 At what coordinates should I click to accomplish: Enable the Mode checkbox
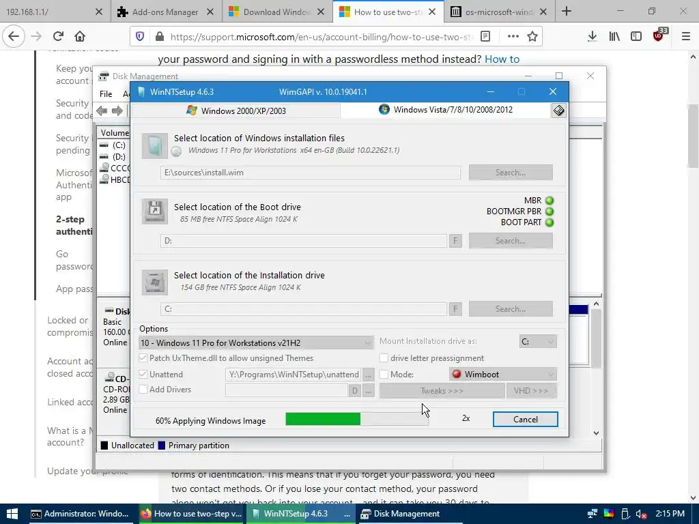pyautogui.click(x=384, y=375)
